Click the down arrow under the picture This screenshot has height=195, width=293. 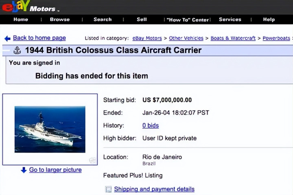coord(24,170)
